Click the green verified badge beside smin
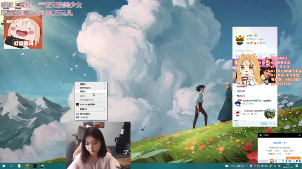Screen dimensions: 302x169 click(256, 35)
